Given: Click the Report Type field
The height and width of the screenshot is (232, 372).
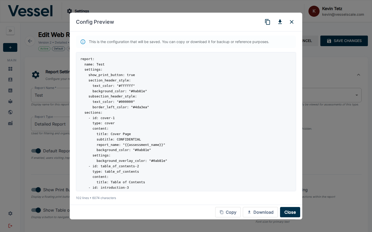Looking at the screenshot, I should [50, 124].
